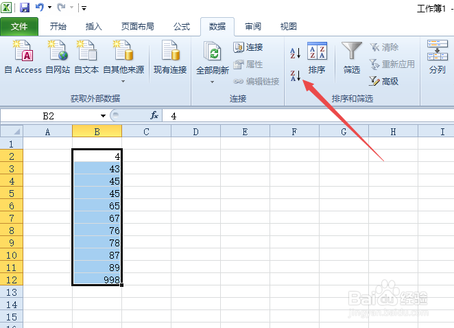The width and height of the screenshot is (454, 328).
Task: Open the 连接 connections button
Action: click(x=248, y=47)
